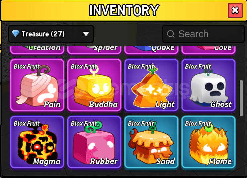The width and height of the screenshot is (247, 178).
Task: Click the magnifying glass search icon
Action: [171, 34]
